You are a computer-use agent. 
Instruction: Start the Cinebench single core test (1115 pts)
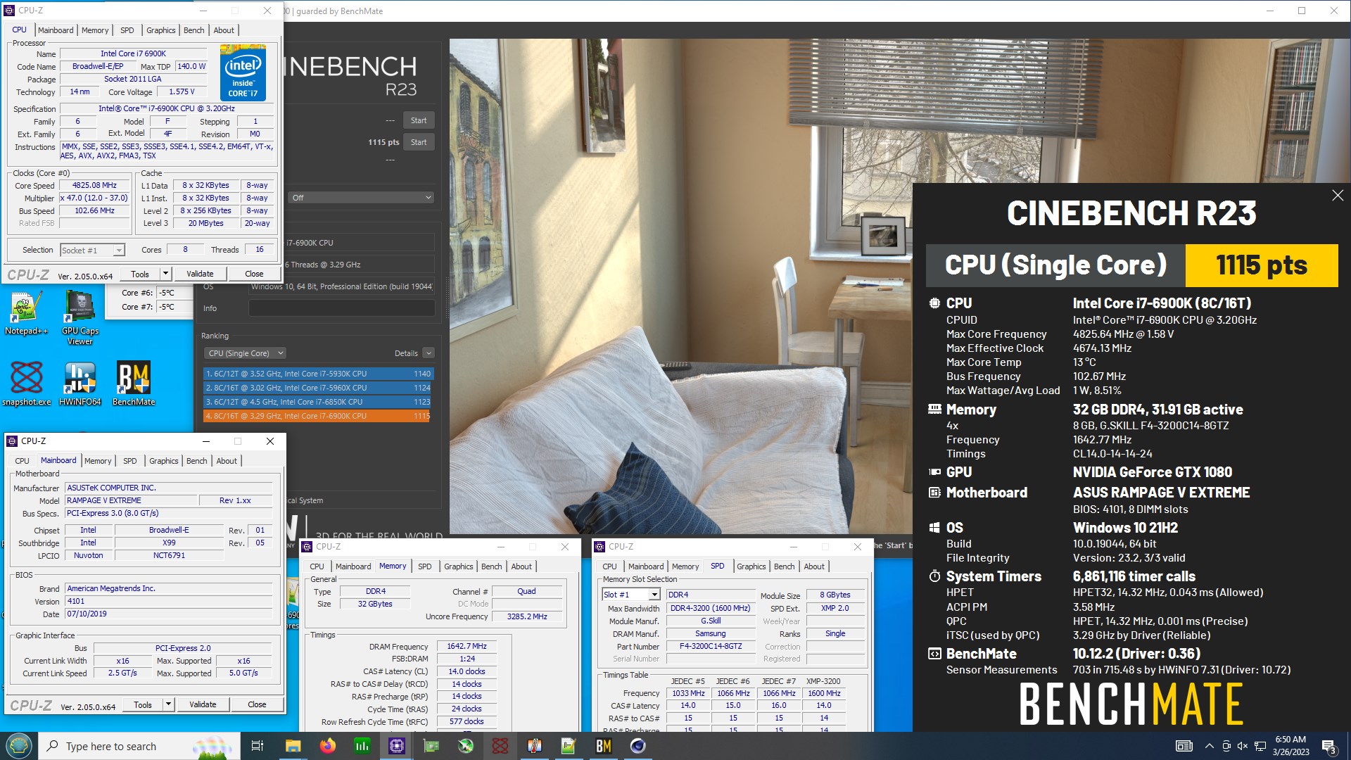tap(419, 142)
